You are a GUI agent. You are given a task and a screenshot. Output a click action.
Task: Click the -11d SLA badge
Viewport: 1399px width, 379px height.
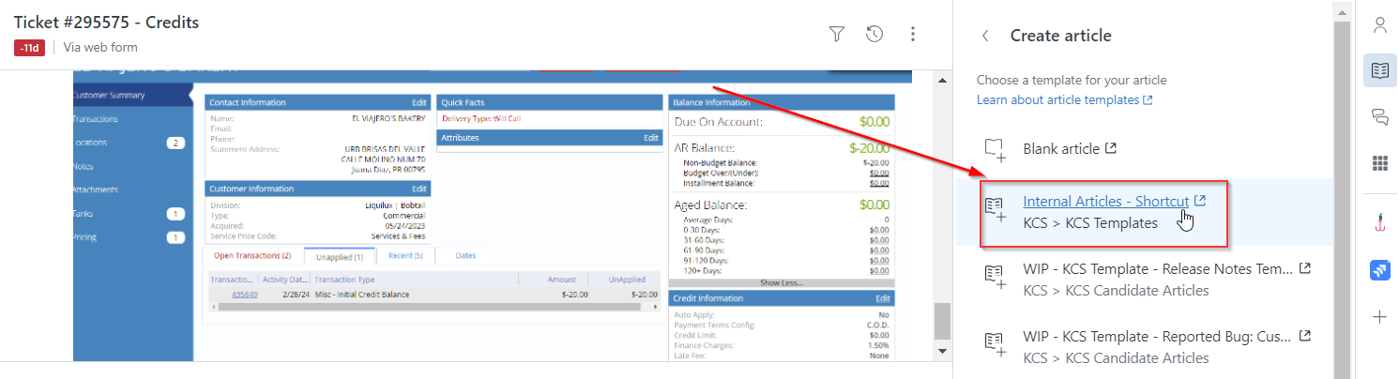point(29,47)
